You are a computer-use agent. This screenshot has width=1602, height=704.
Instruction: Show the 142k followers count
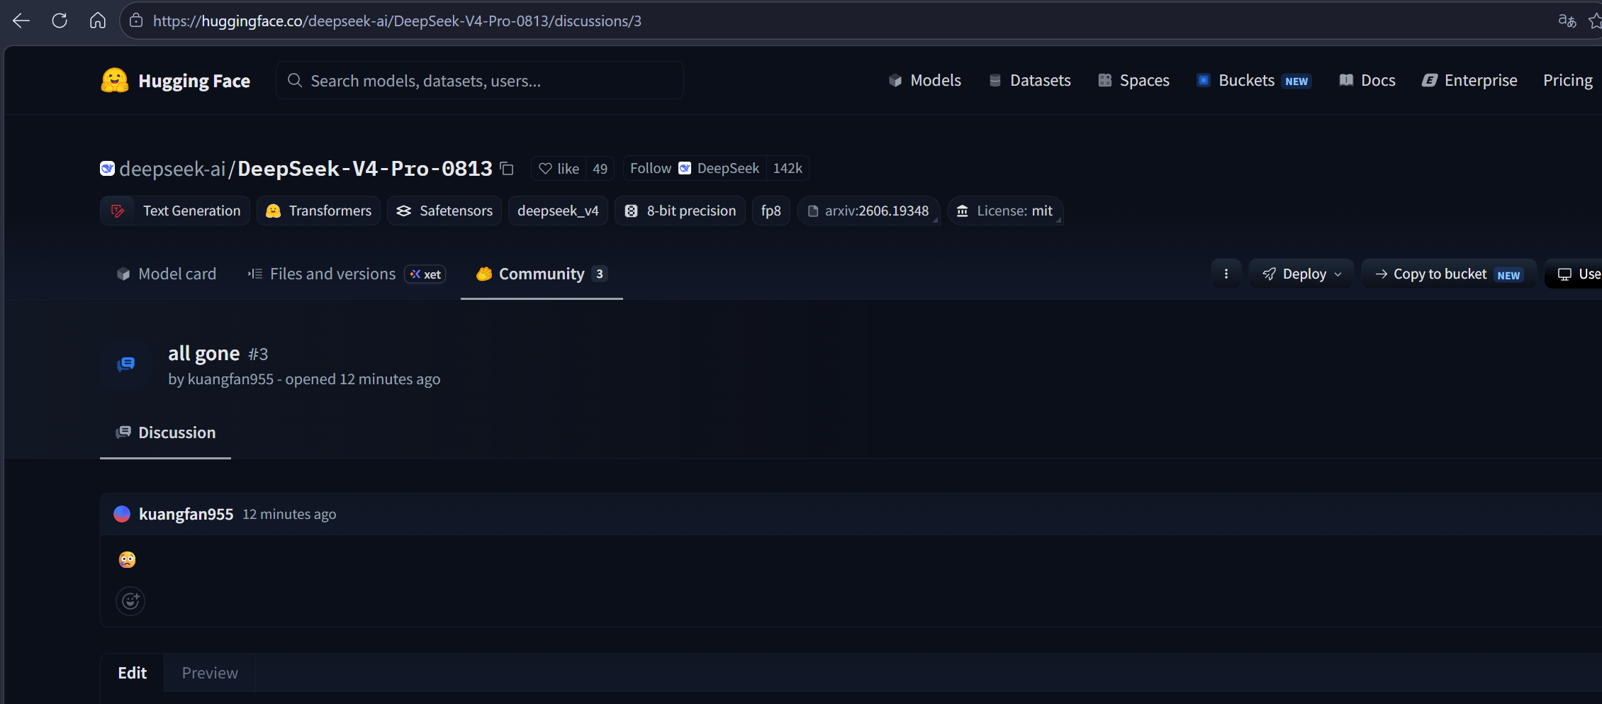coord(788,169)
